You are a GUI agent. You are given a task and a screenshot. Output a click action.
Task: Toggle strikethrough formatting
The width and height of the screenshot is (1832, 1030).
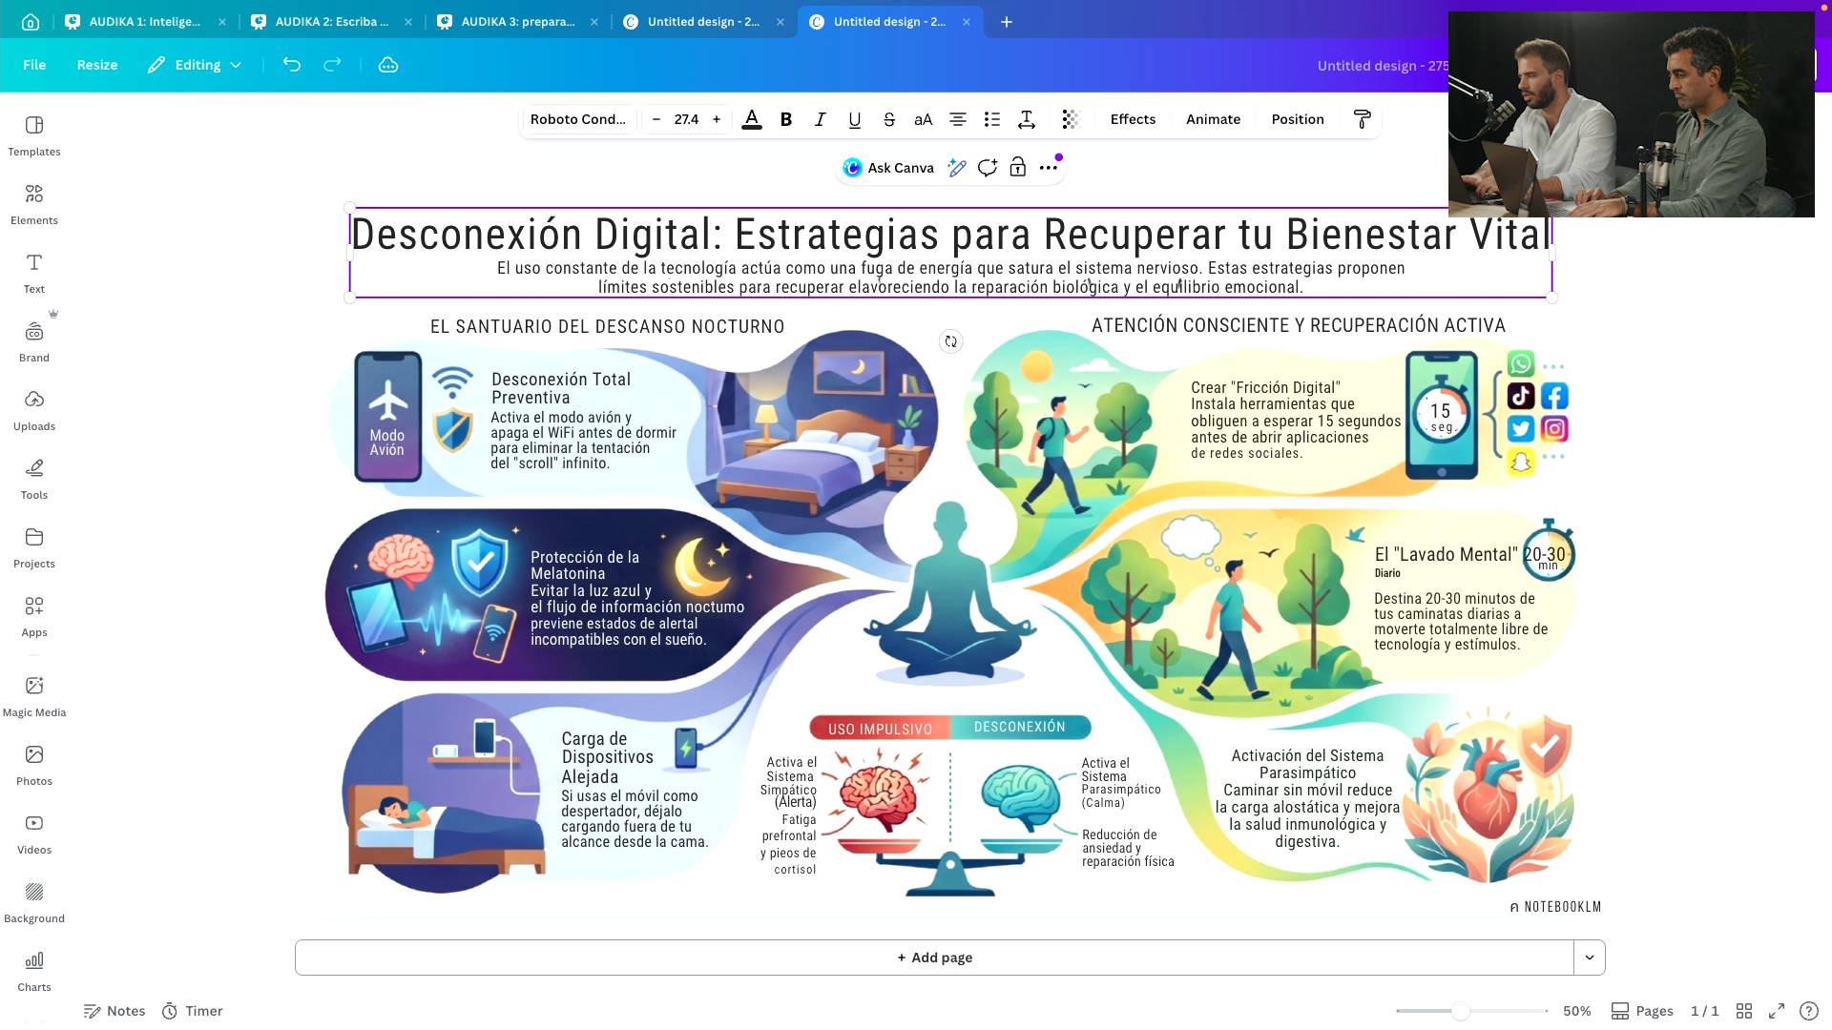[x=889, y=119]
